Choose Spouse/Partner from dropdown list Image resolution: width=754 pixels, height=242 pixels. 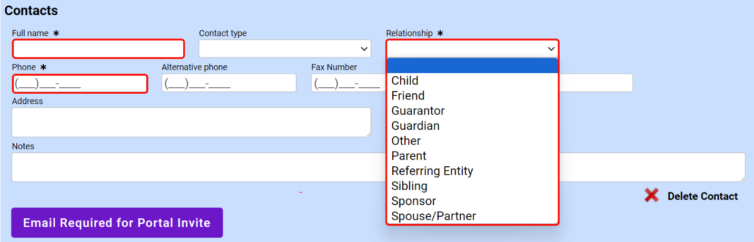pos(434,216)
